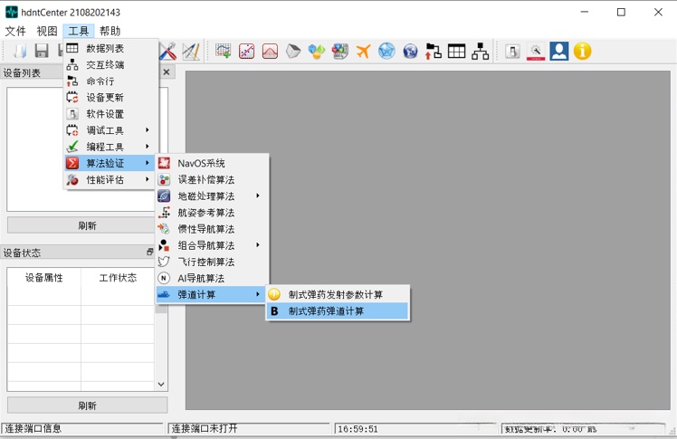Click the 设备属性 column header

point(44,278)
